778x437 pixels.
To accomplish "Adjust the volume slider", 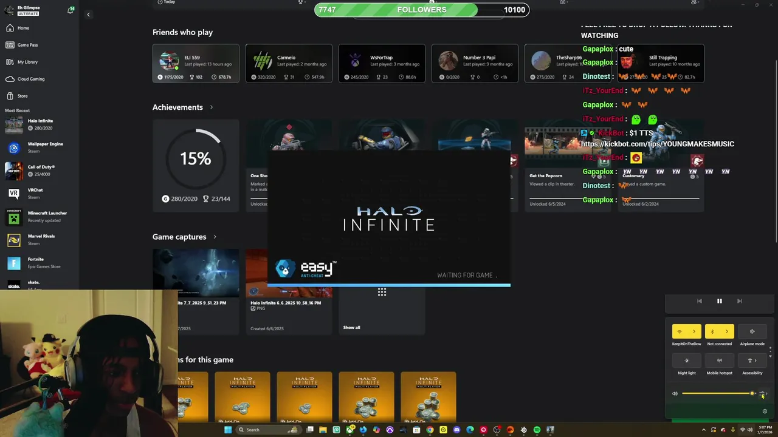I will 718,393.
